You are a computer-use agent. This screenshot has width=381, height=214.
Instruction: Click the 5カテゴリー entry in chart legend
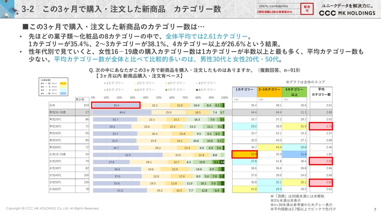coord(114,90)
